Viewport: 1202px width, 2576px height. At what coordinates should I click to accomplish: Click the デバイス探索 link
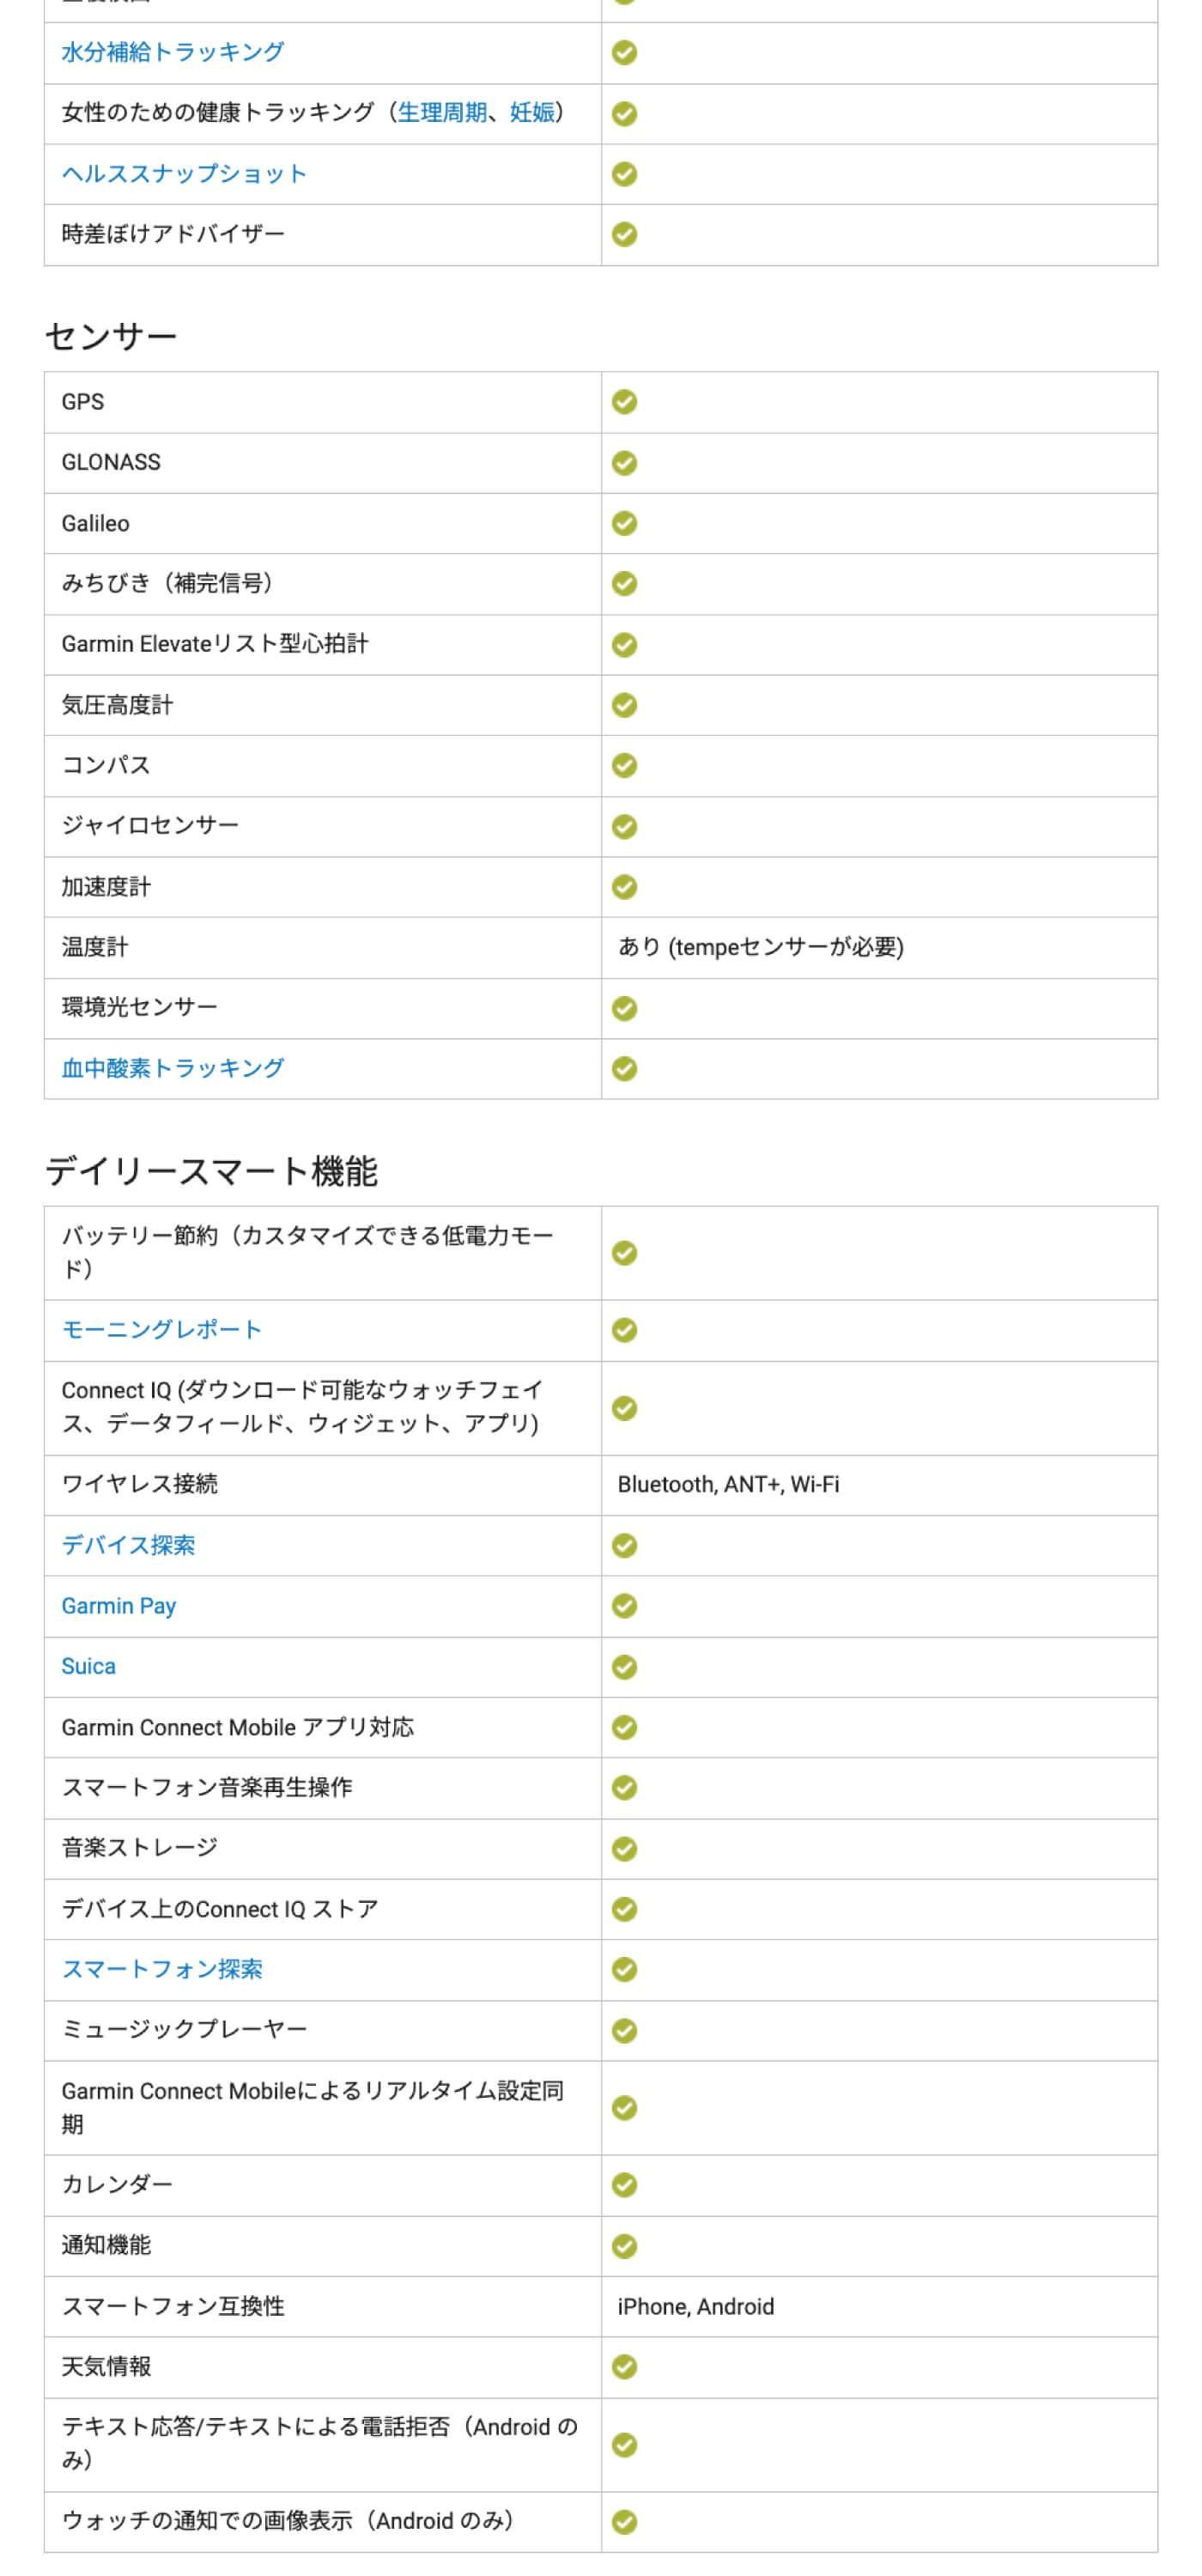[128, 1545]
